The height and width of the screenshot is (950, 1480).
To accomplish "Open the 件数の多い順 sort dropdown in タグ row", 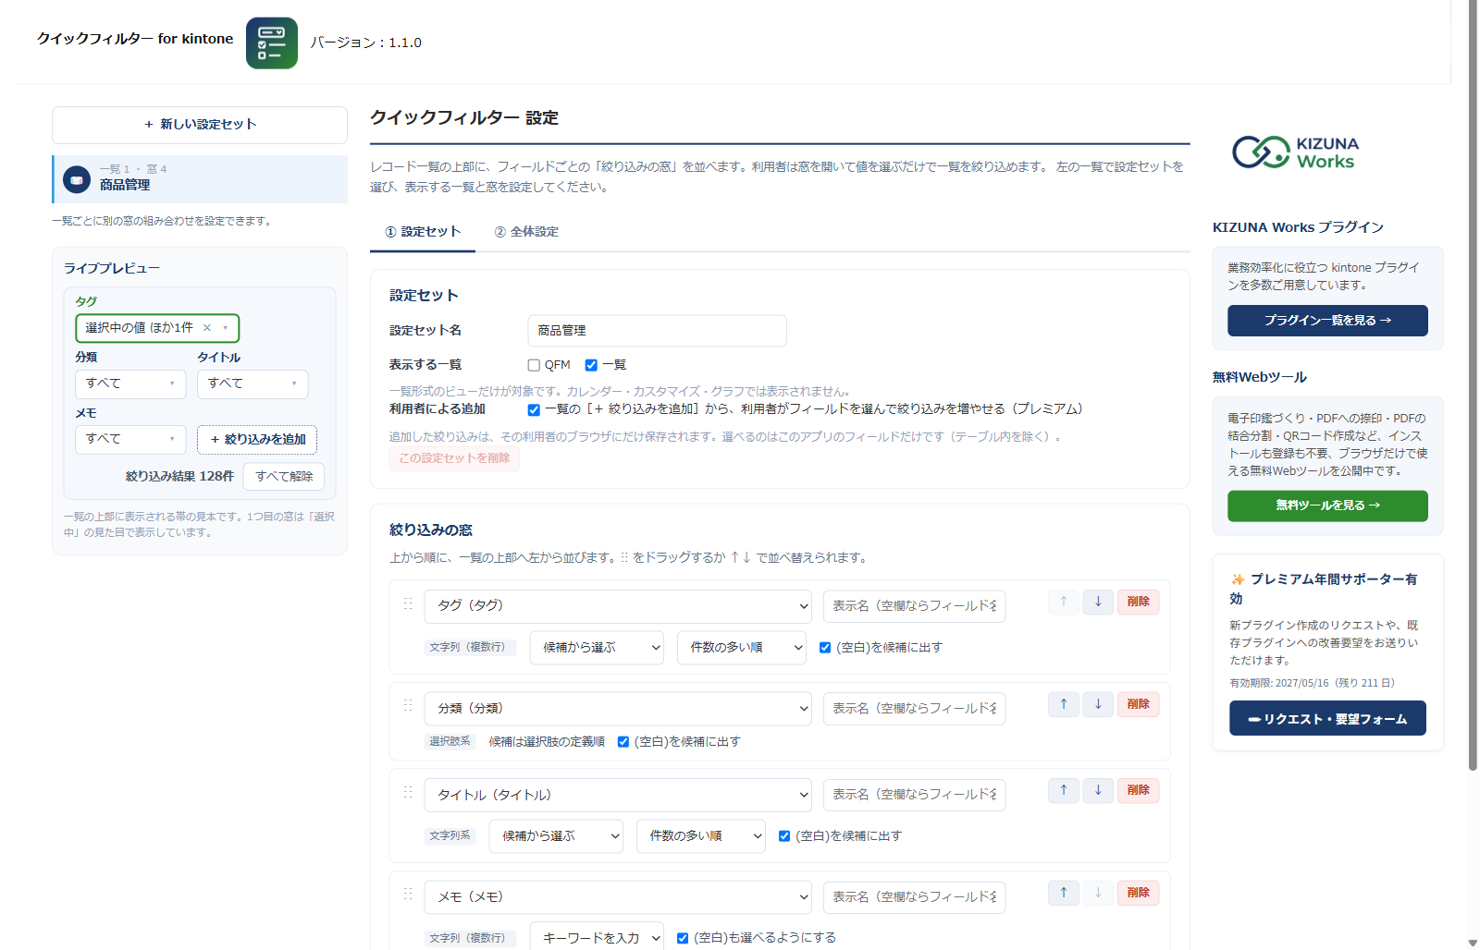I will pyautogui.click(x=742, y=648).
